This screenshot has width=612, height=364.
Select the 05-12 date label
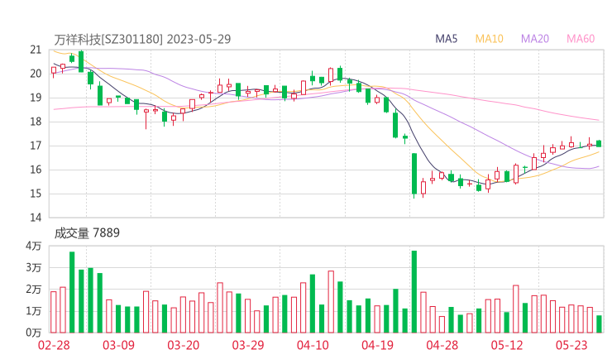(507, 345)
